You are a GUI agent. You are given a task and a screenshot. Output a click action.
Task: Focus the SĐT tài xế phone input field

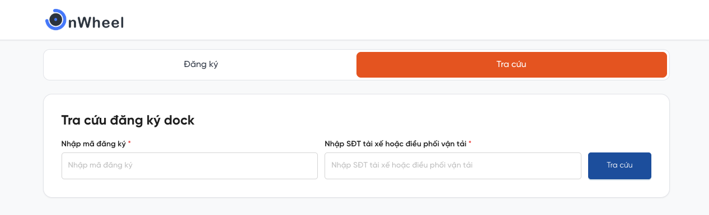pos(453,166)
